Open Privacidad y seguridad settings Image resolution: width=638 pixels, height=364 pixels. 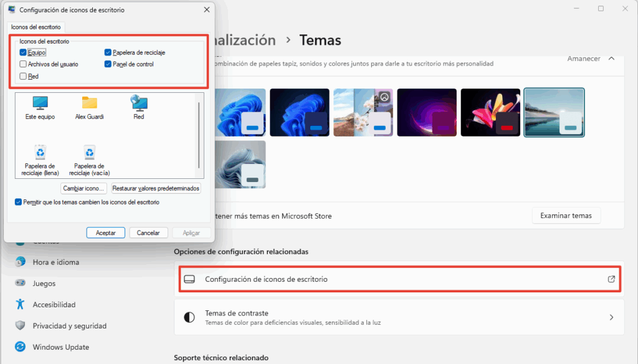(x=69, y=326)
